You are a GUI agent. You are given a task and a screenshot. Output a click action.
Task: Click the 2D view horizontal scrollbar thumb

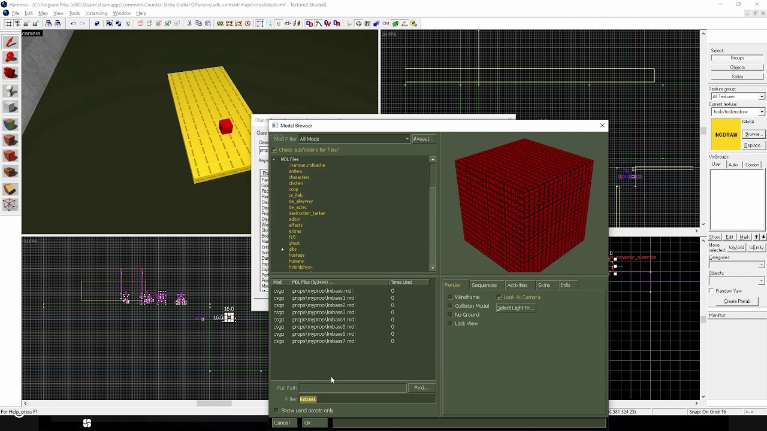tap(214, 403)
